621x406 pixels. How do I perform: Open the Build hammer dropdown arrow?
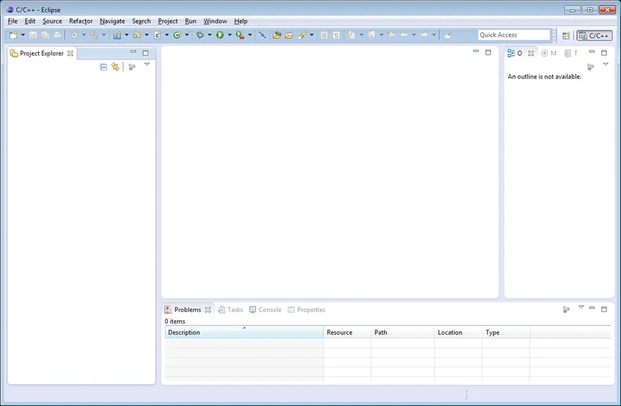[103, 35]
